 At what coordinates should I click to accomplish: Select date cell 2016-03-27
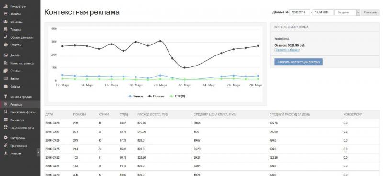click(x=53, y=132)
